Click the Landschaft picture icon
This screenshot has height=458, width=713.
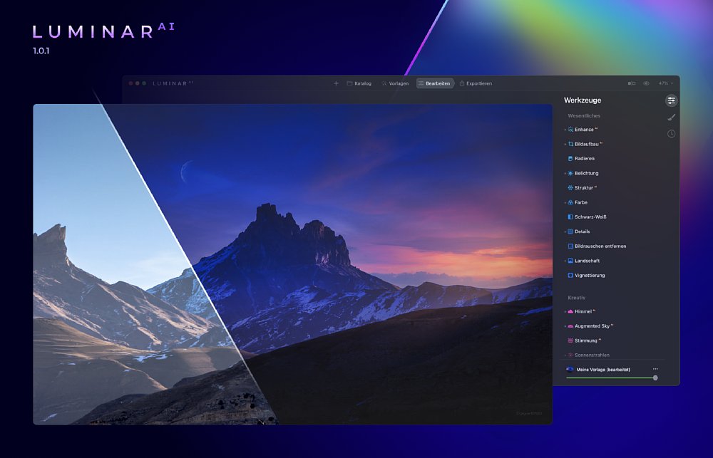(x=570, y=261)
